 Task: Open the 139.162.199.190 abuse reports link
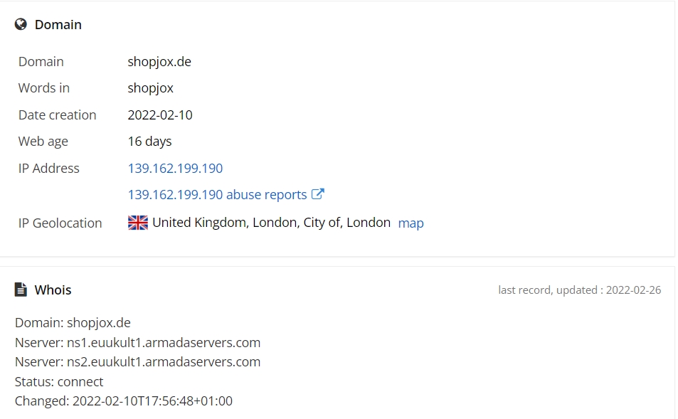point(217,194)
